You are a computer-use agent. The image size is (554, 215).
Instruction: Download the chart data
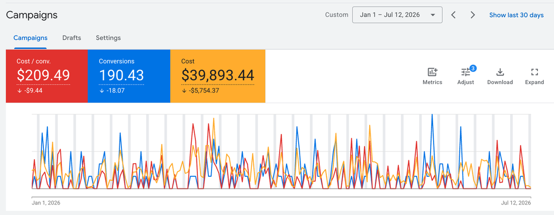(x=500, y=76)
